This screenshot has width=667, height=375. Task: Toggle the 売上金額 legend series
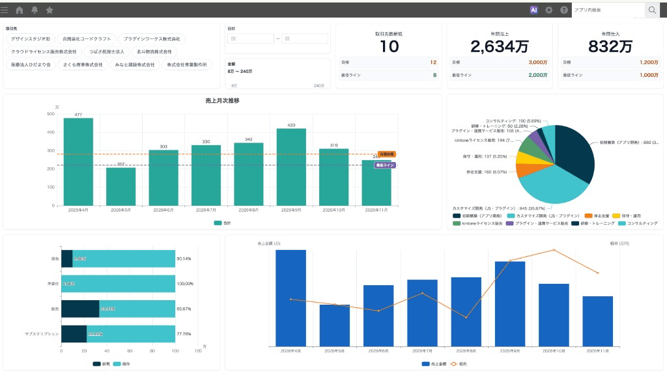434,364
